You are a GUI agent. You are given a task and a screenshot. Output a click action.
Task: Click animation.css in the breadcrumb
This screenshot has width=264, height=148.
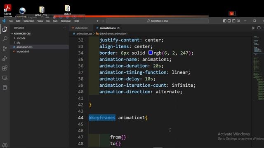click(84, 34)
